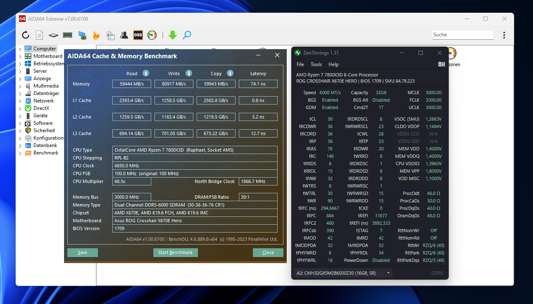Open the Report page icon
This screenshot has width=533, height=304.
[x=39, y=35]
